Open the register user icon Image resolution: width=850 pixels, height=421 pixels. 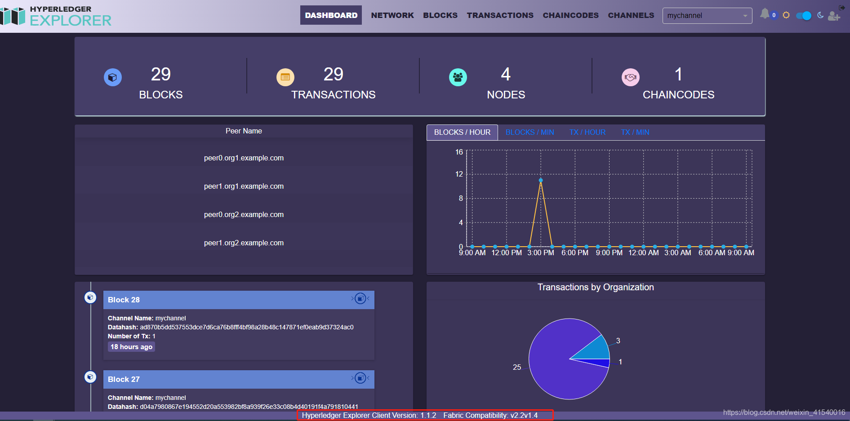pos(834,16)
